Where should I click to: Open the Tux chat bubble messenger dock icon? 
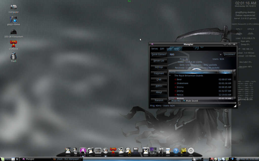pos(128,150)
